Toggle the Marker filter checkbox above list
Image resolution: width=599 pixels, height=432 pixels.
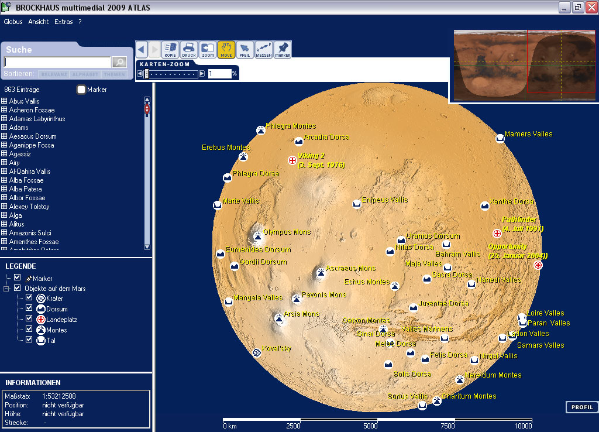[x=81, y=90]
